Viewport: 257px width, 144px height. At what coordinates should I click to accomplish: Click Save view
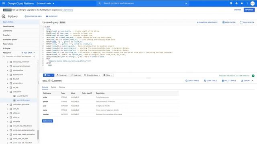(x=75, y=75)
